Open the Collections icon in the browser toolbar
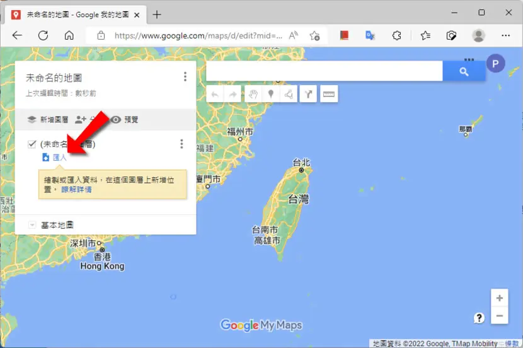523x348 pixels. 451,35
